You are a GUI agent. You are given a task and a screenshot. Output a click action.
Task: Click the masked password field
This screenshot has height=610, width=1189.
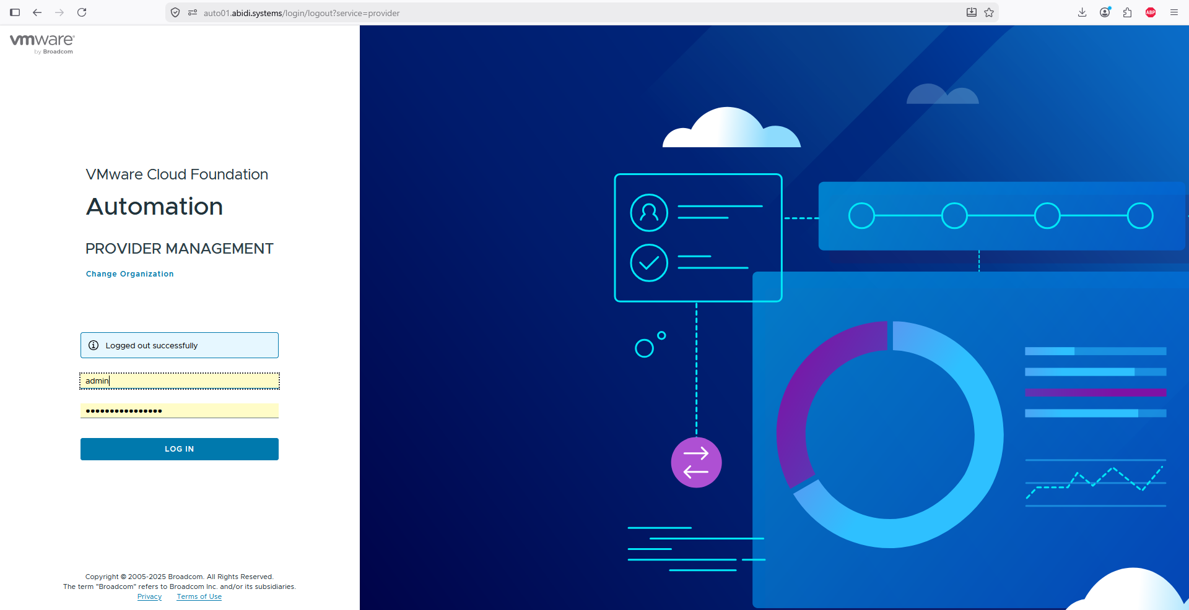[x=180, y=411]
